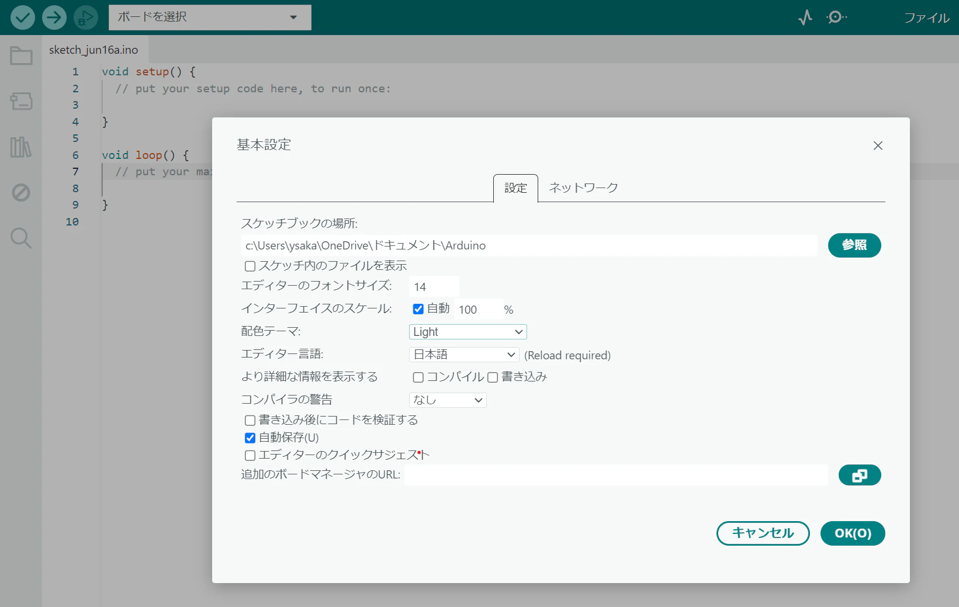Confirm settings with OK(O) button
Image resolution: width=959 pixels, height=607 pixels.
click(853, 533)
